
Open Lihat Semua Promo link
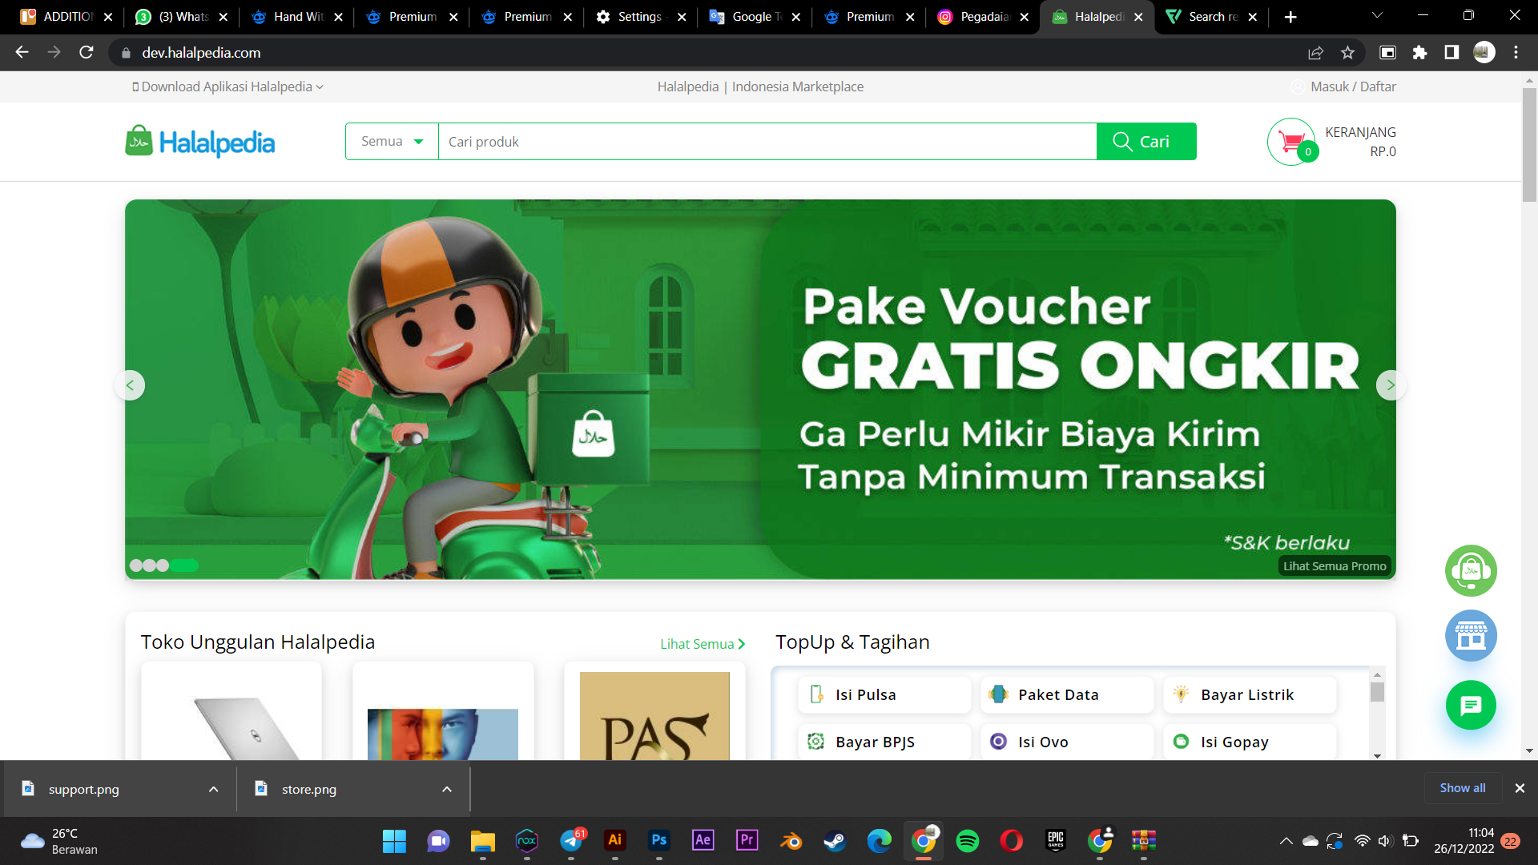coord(1335,566)
